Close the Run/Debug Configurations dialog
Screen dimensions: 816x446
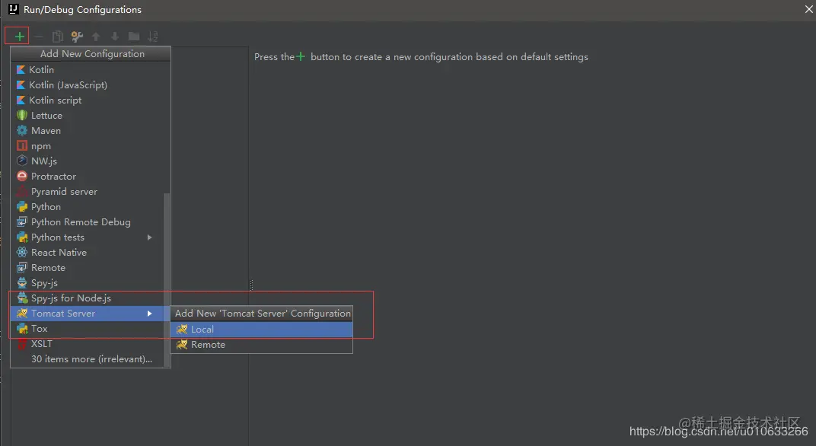[x=808, y=9]
